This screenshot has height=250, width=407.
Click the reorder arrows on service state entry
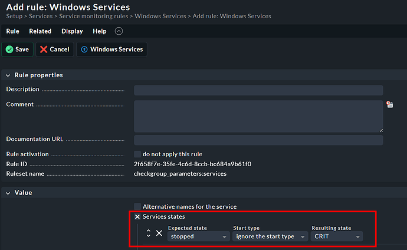coord(149,233)
